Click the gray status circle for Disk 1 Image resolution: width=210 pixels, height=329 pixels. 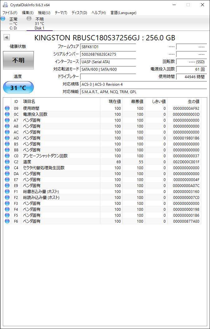pyautogui.click(x=29, y=18)
